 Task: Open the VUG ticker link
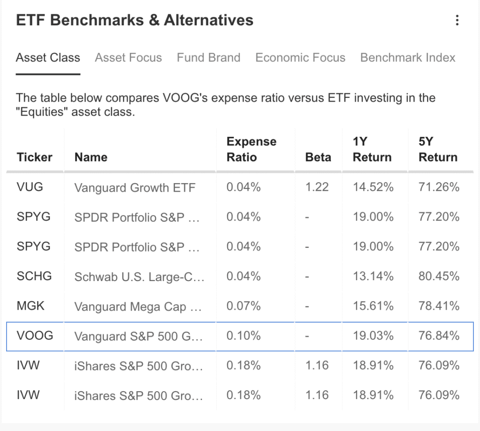30,187
